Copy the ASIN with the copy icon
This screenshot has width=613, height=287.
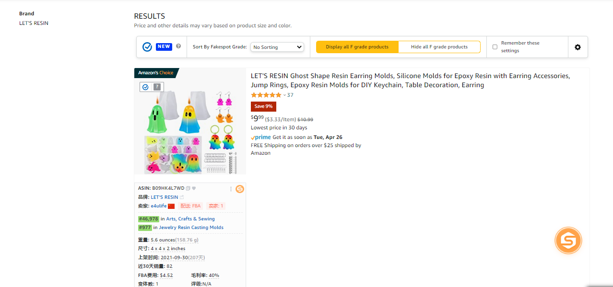[x=188, y=188]
